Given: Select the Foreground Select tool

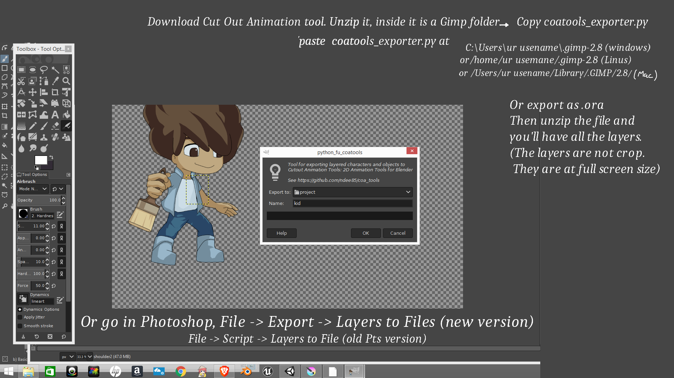Looking at the screenshot, I should tap(33, 81).
